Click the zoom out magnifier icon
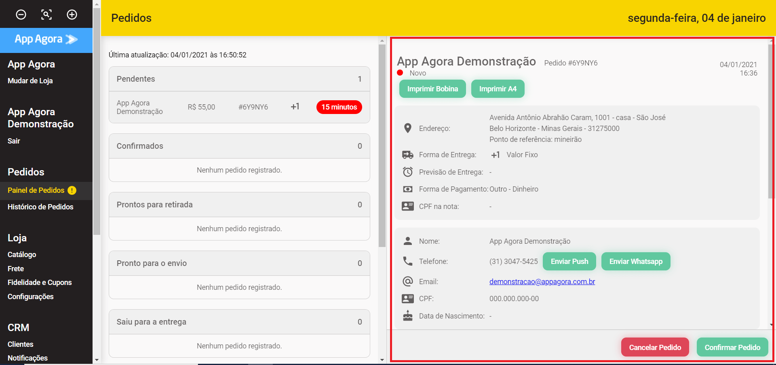Image resolution: width=776 pixels, height=365 pixels. coord(21,15)
